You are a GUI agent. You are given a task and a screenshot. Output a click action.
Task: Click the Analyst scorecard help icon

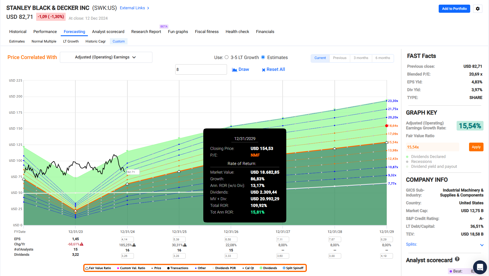point(457,259)
